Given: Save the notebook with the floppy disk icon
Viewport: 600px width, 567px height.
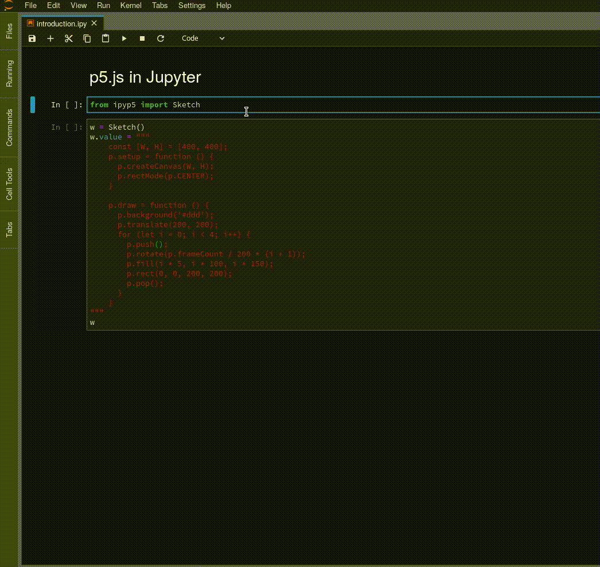Looking at the screenshot, I should click(32, 38).
